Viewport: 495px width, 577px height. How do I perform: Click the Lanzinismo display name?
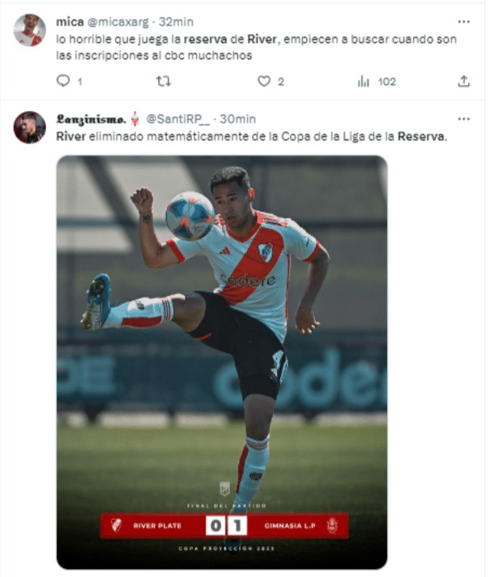tap(91, 119)
